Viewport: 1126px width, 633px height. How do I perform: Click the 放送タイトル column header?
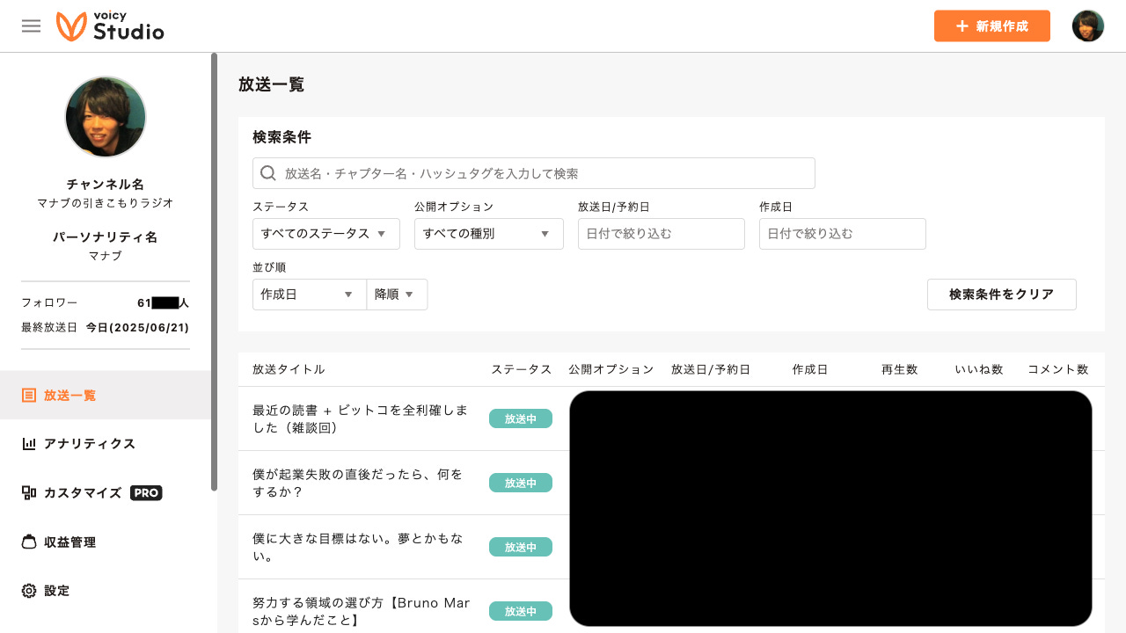289,369
